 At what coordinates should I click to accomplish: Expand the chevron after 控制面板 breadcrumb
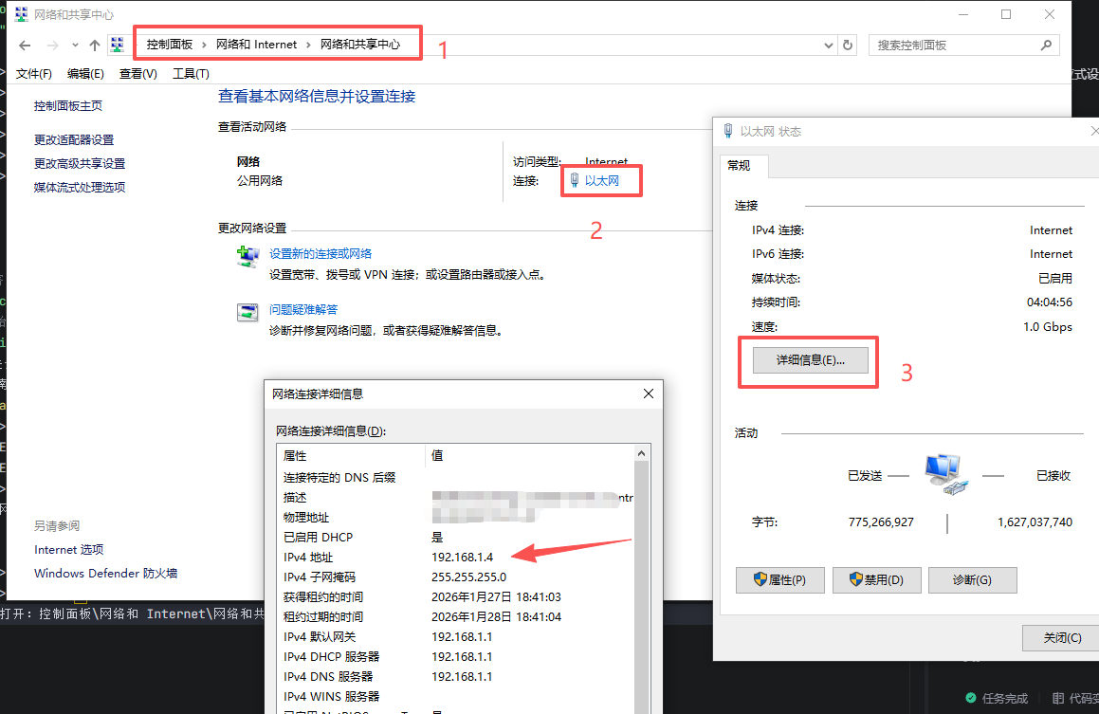(204, 45)
